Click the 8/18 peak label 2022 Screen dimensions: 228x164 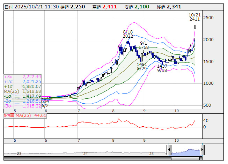coord(128,36)
